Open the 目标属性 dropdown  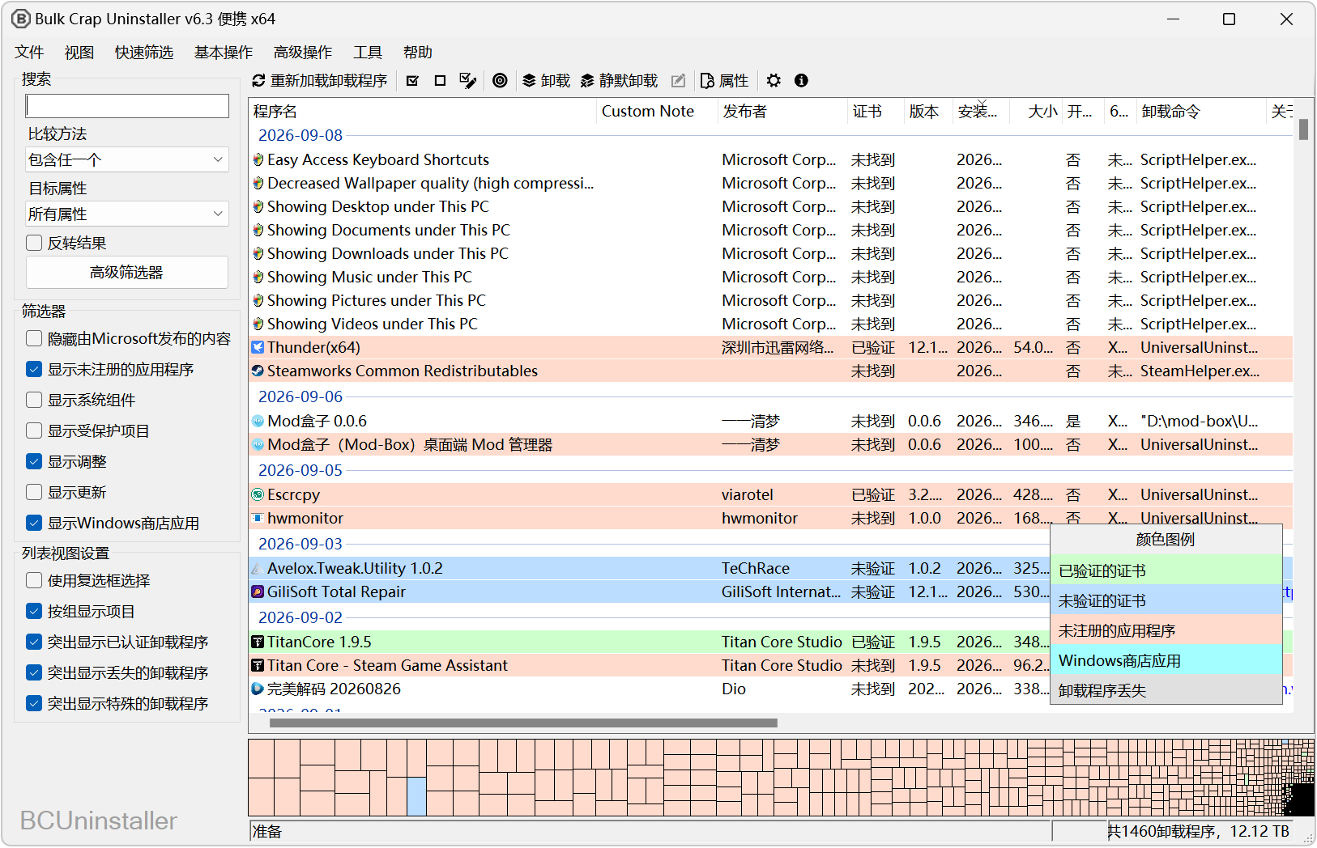click(127, 214)
